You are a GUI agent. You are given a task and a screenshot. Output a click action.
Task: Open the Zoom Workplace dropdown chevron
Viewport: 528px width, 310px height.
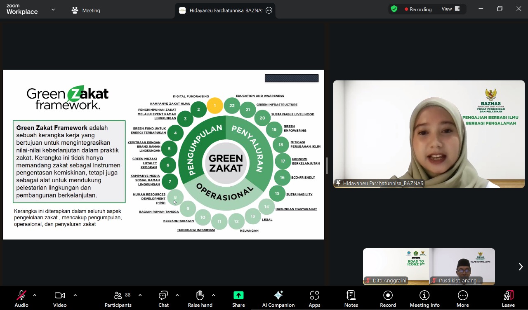53,9
